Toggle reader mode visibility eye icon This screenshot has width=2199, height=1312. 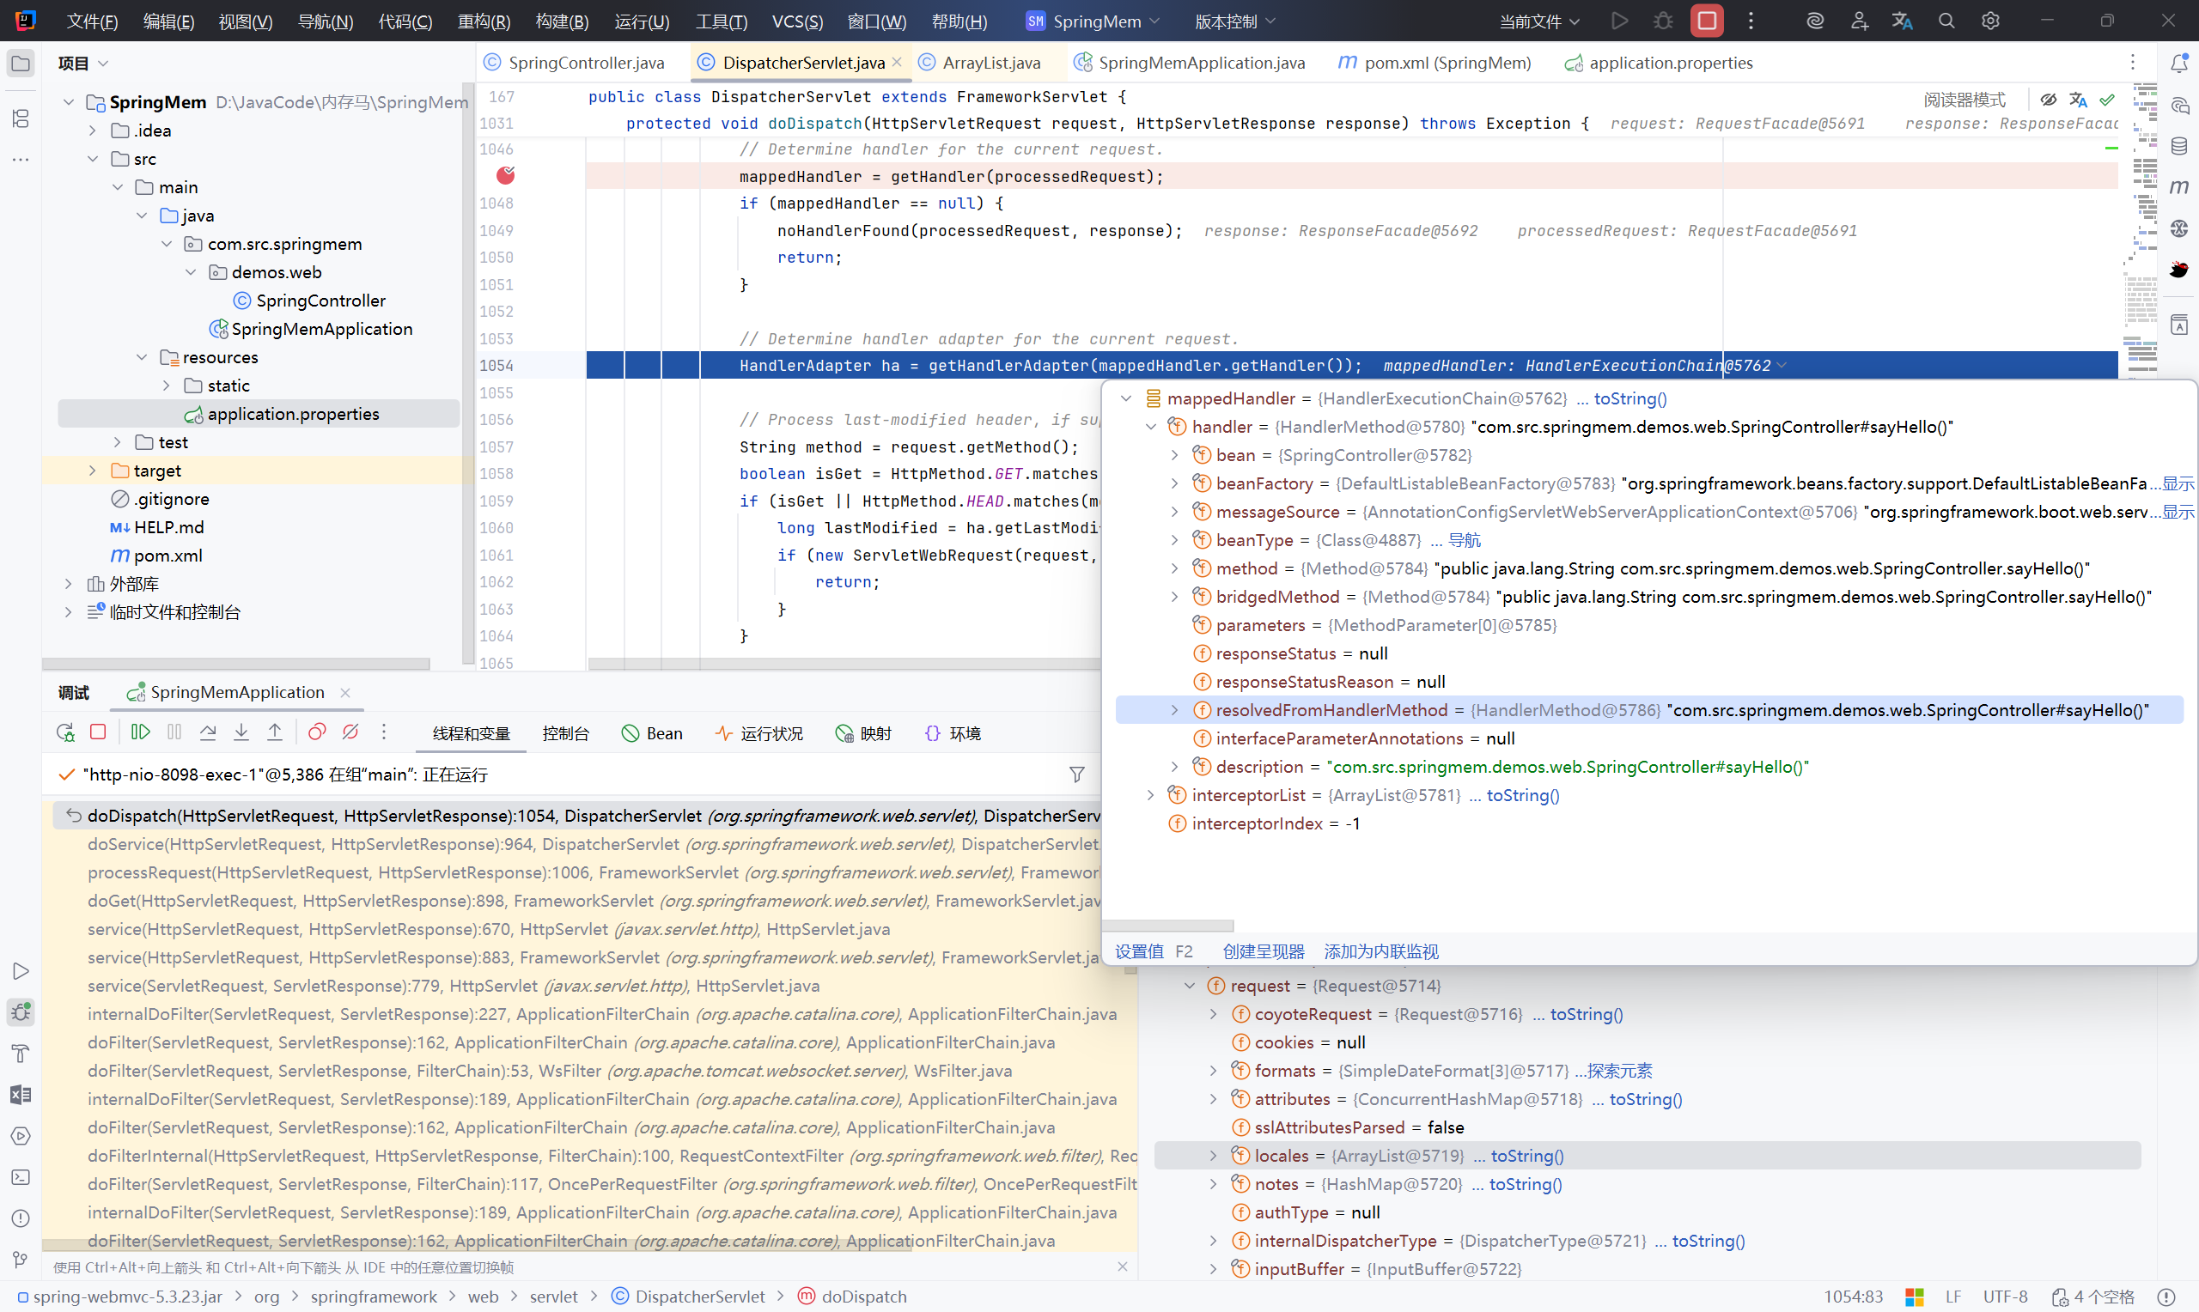(x=2048, y=100)
